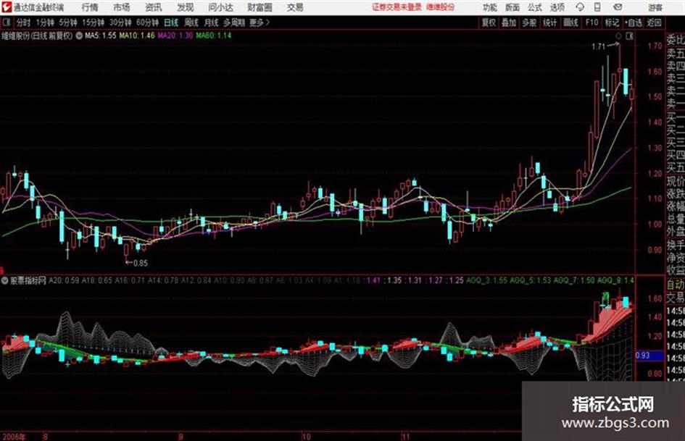The image size is (685, 441).
Task: Click the 复权 toolbar button
Action: [489, 22]
